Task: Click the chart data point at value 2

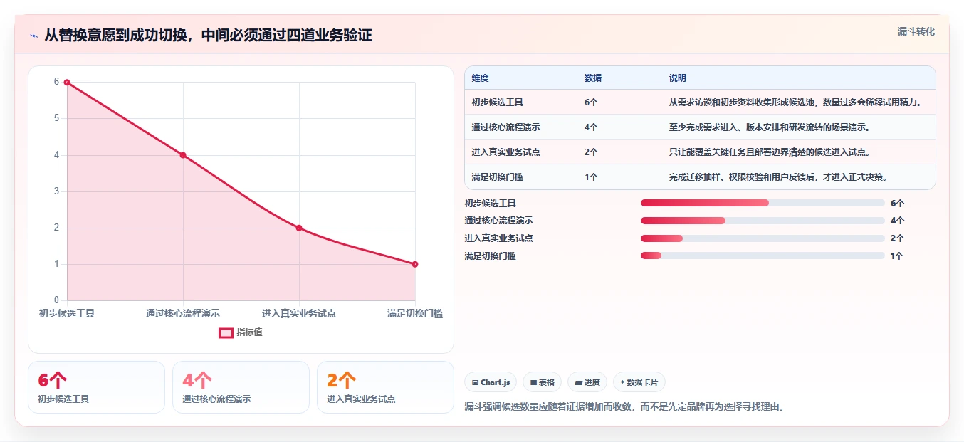Action: (299, 228)
